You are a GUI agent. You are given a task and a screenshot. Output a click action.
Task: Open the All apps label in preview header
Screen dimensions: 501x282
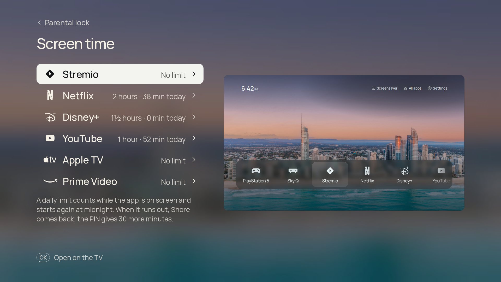pos(415,88)
